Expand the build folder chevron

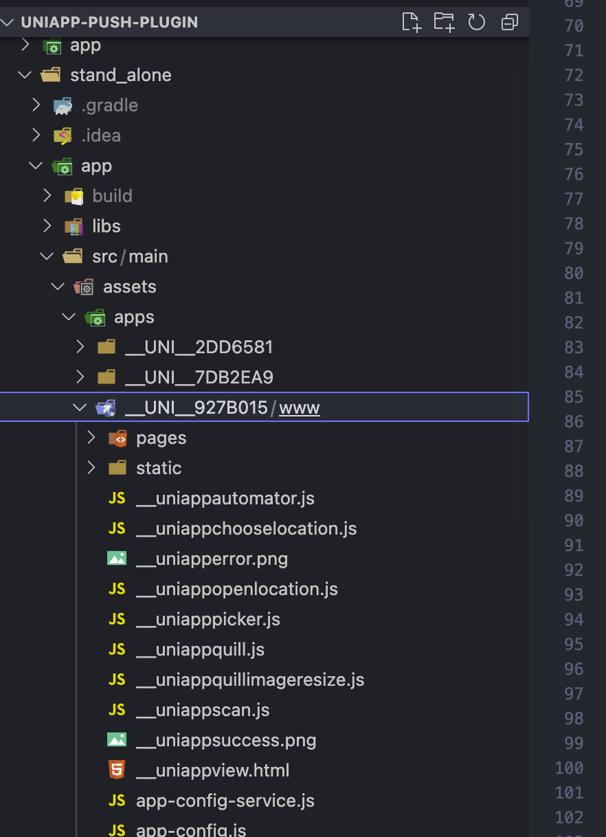[x=47, y=196]
